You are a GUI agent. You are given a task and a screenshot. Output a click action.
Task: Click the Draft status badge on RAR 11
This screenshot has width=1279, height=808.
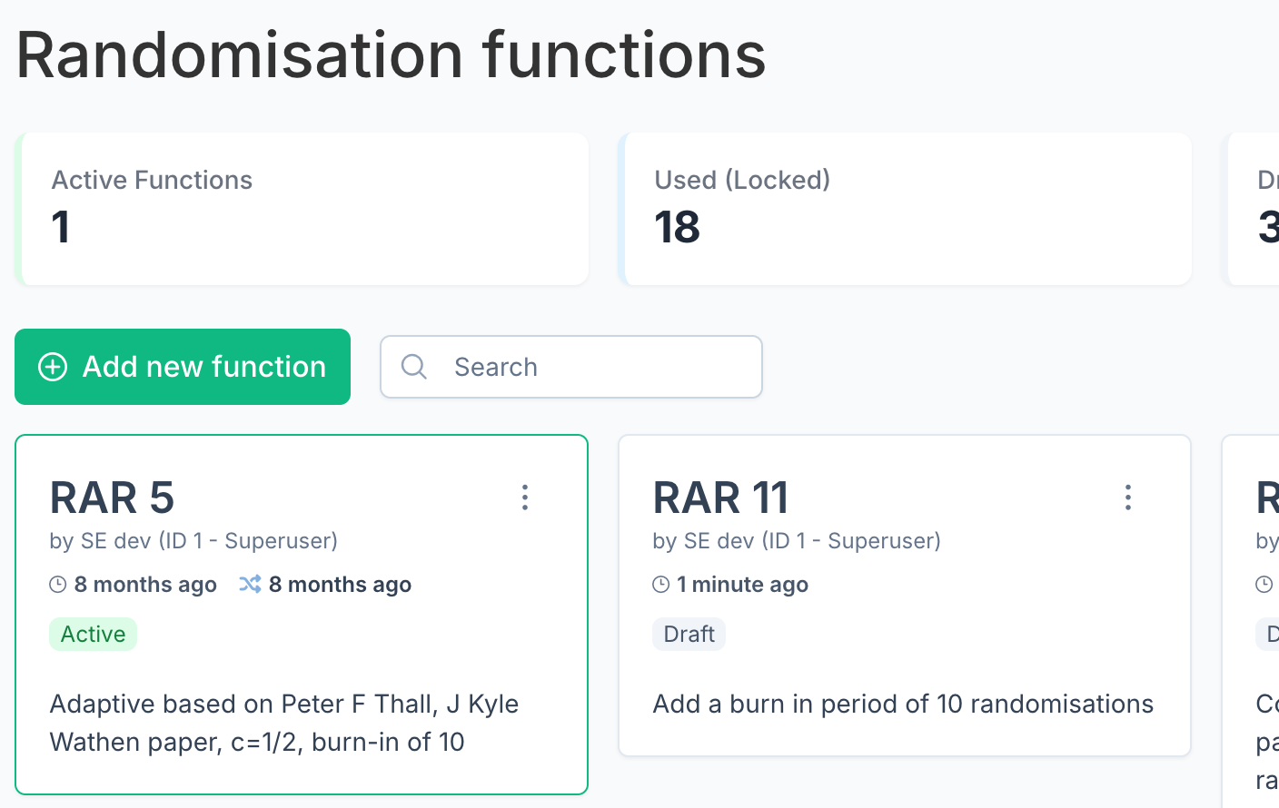689,634
